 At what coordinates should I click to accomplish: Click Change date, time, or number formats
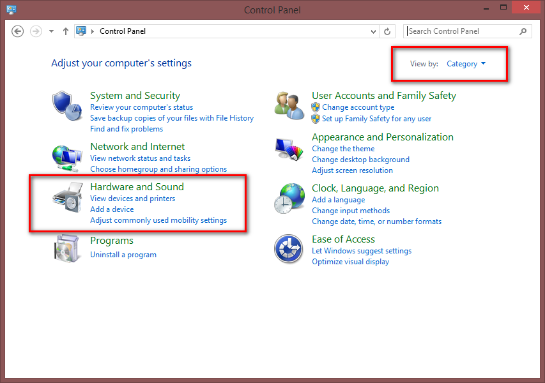(x=377, y=222)
